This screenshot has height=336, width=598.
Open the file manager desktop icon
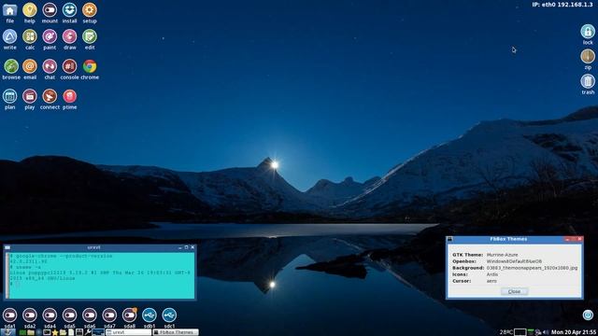10,10
